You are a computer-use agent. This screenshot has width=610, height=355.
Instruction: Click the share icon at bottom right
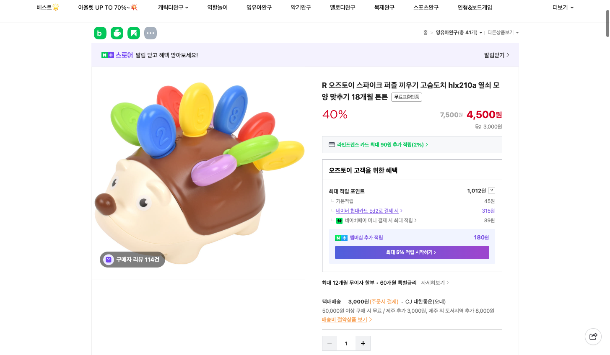[593, 336]
